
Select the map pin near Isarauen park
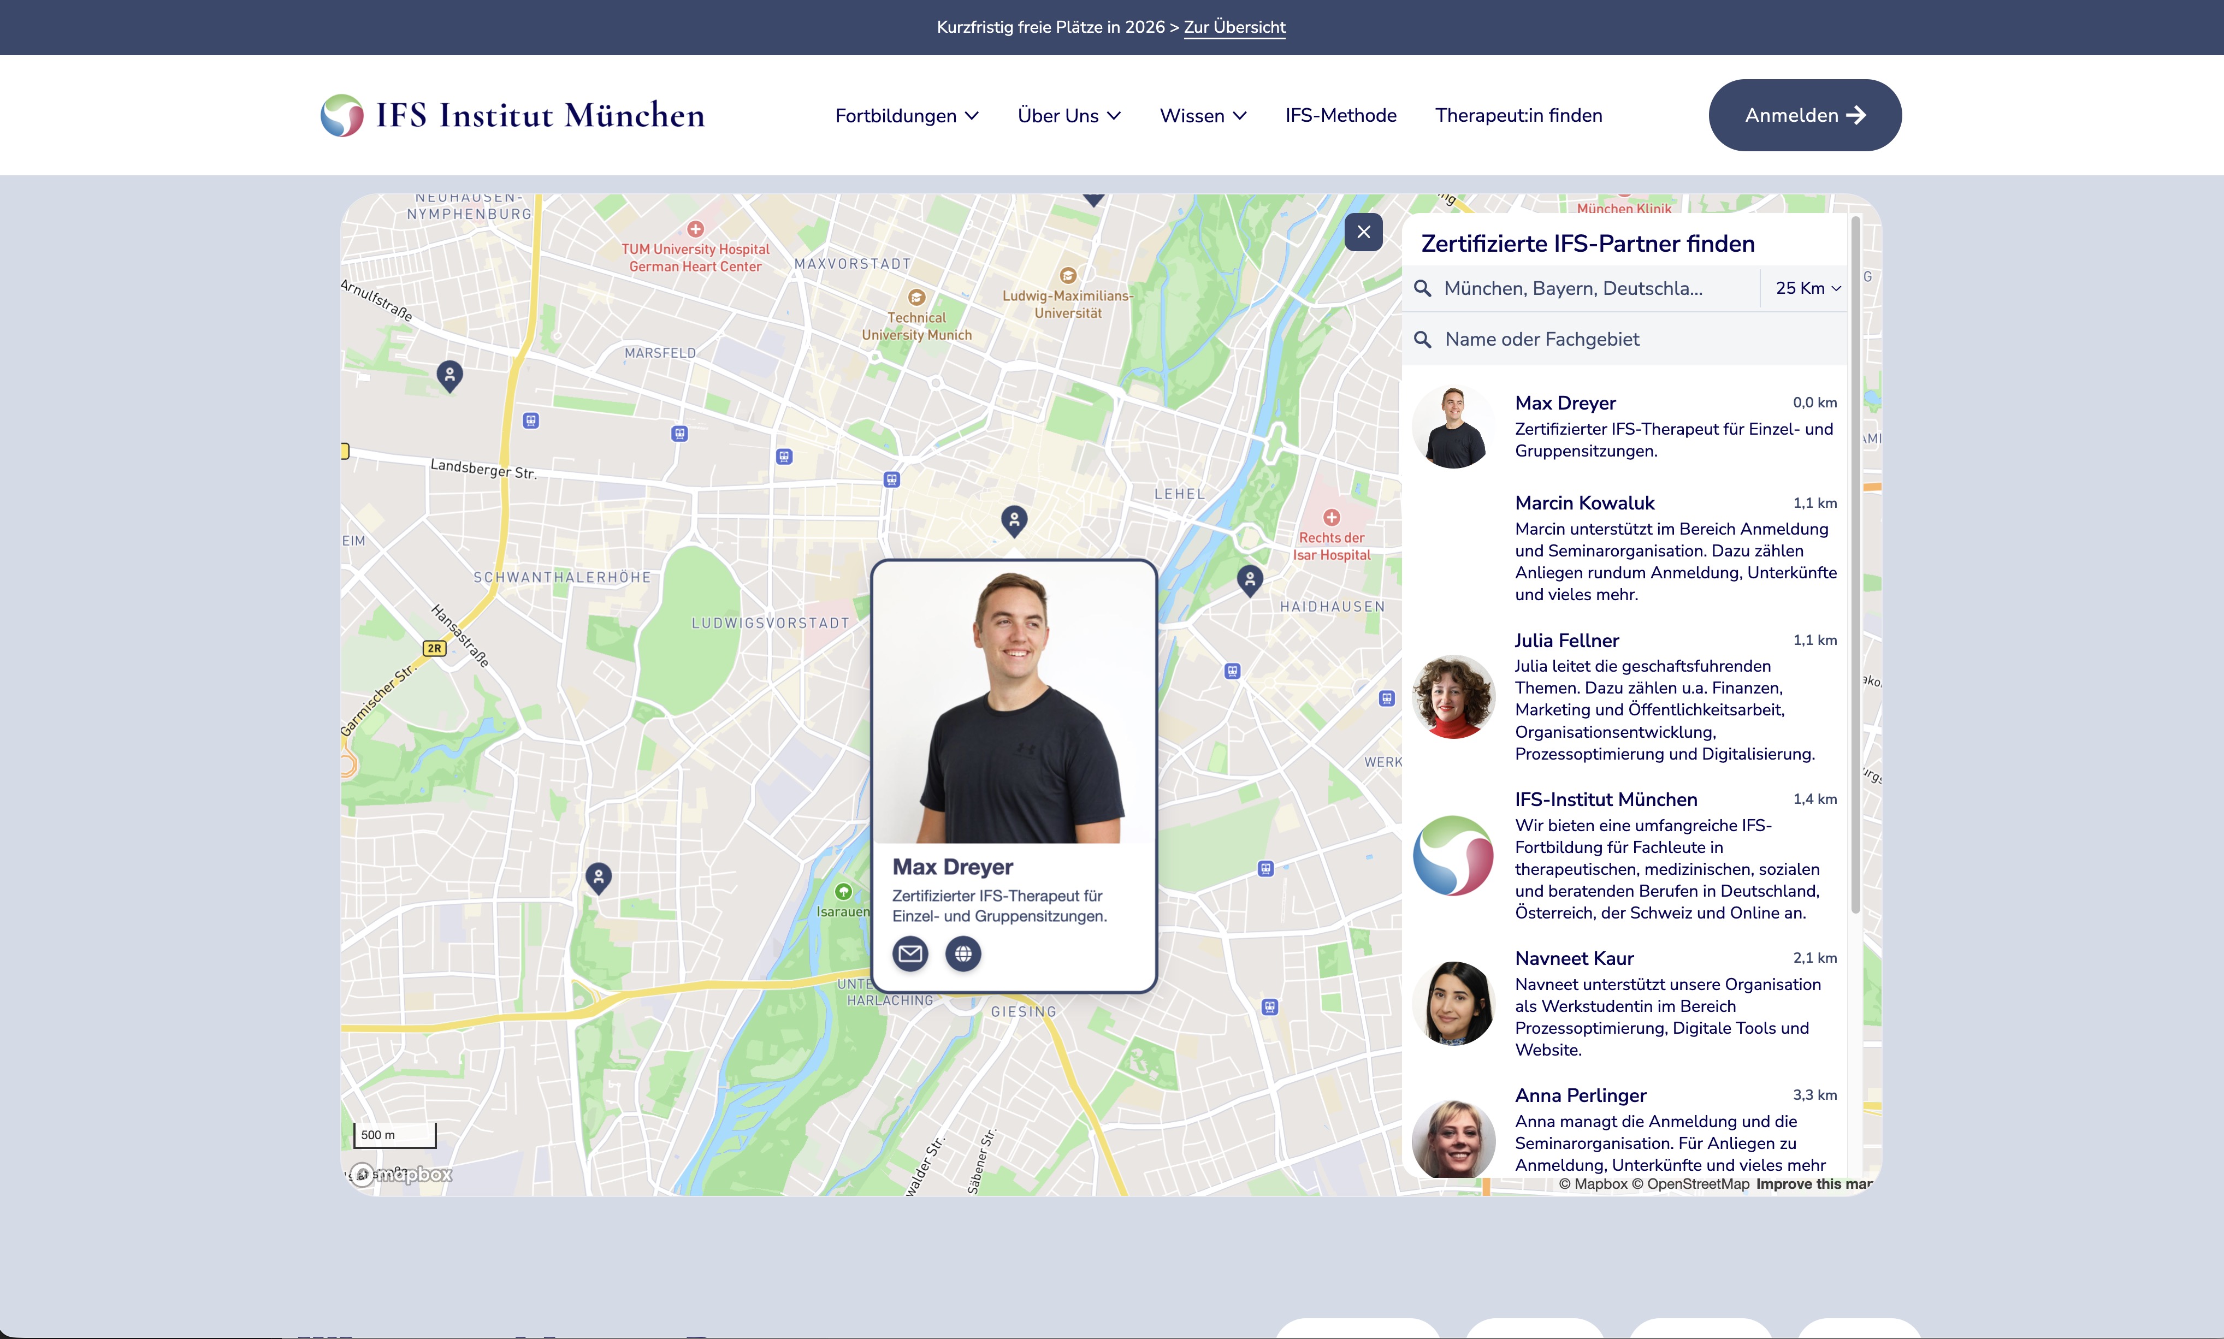[x=598, y=875]
